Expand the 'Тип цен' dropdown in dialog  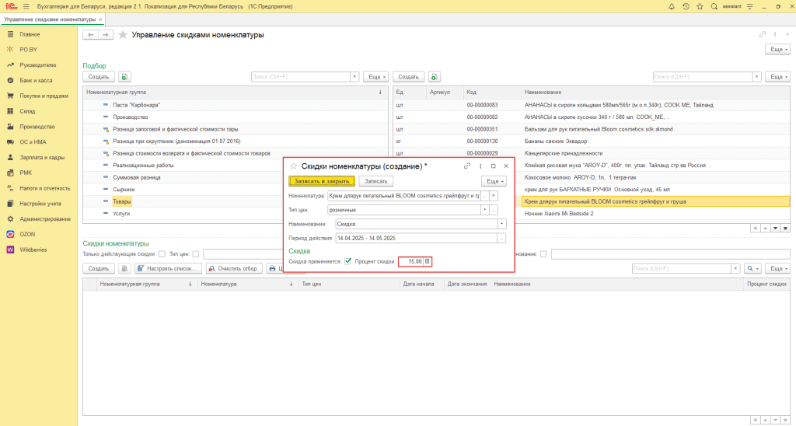(484, 210)
